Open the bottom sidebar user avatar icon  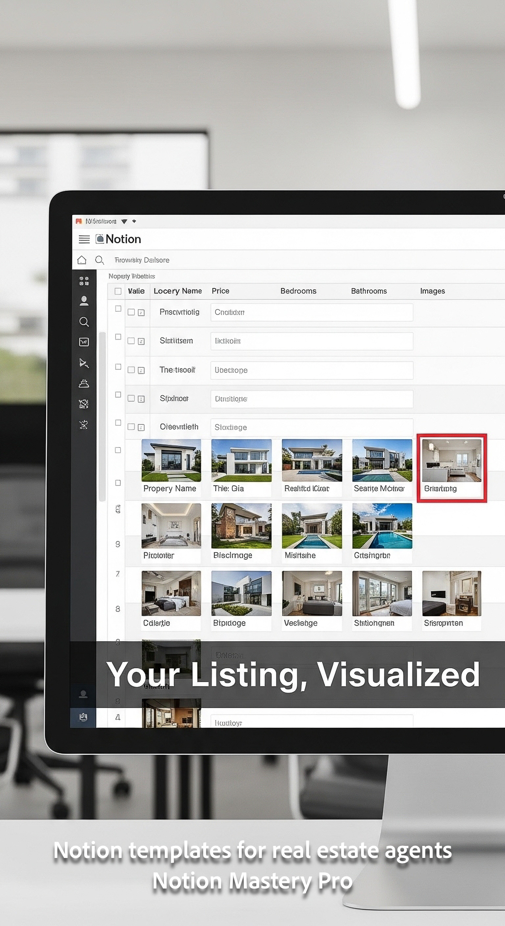pos(83,694)
